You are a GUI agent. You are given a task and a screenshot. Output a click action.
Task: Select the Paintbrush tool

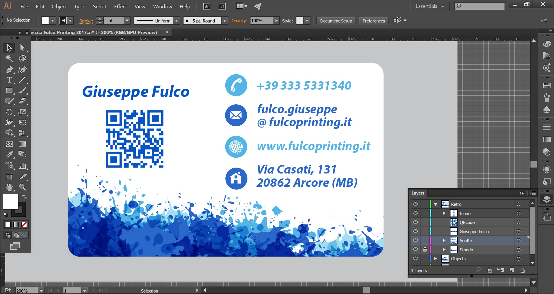(x=22, y=91)
